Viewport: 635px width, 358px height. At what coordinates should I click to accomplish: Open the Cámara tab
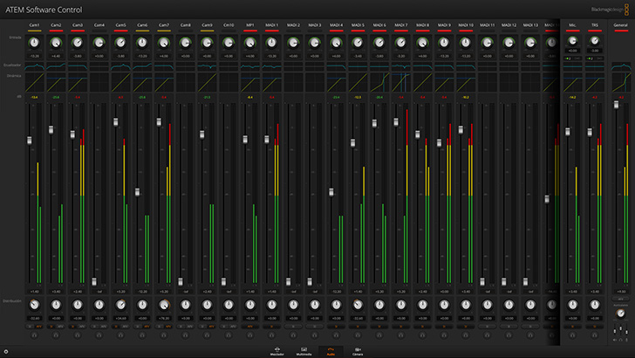tap(358, 351)
